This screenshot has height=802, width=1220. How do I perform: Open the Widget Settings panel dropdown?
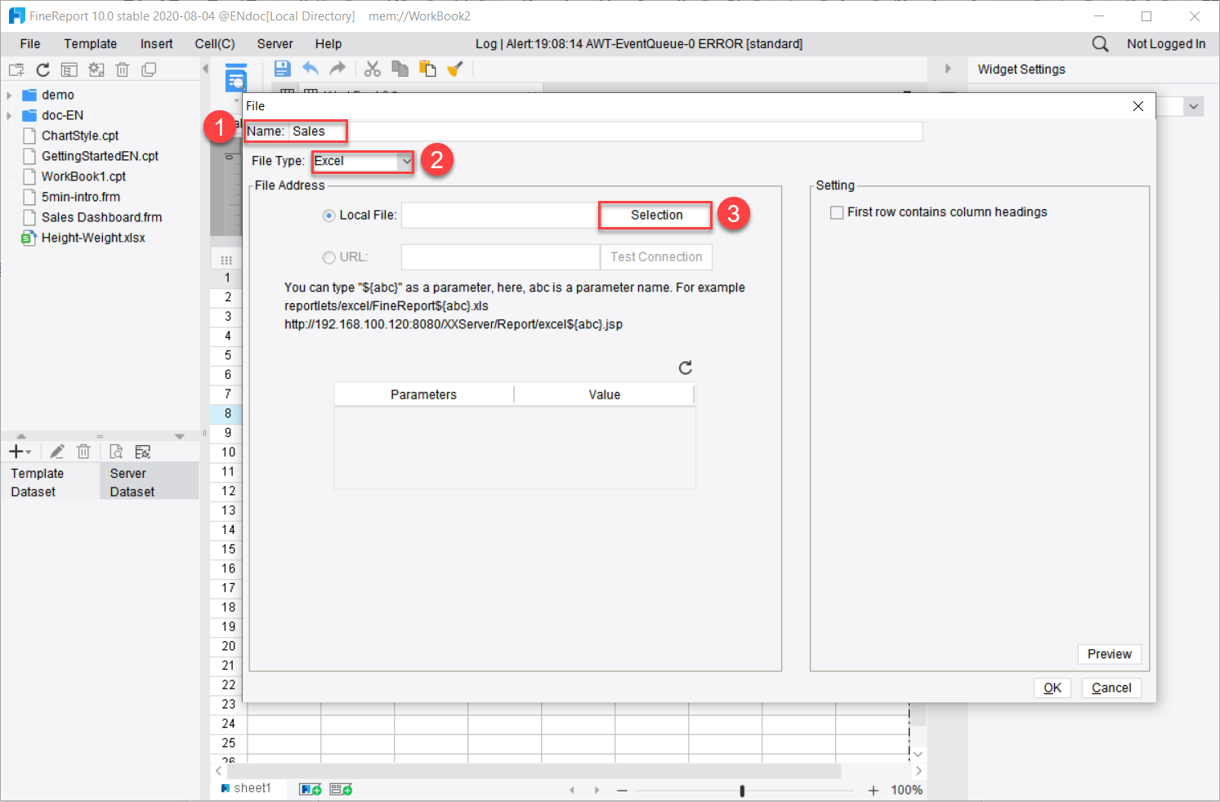click(1195, 106)
